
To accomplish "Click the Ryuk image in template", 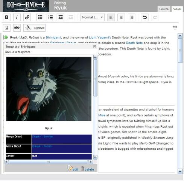I will pos(49,89).
